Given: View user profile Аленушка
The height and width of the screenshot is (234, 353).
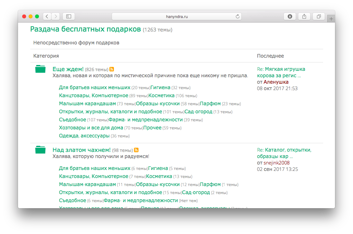Looking at the screenshot, I should (x=276, y=82).
